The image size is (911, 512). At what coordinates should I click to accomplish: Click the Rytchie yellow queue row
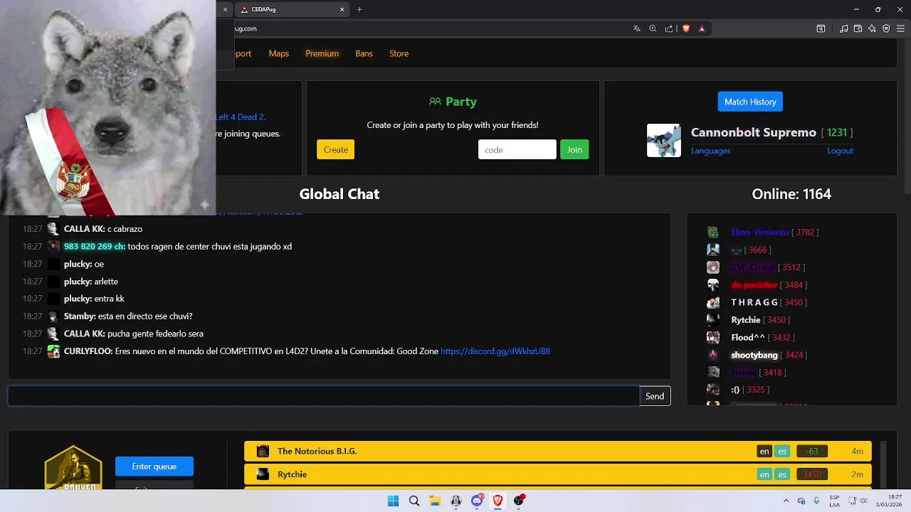click(558, 474)
